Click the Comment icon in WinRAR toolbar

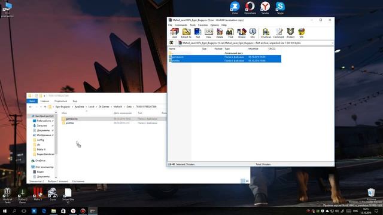point(278,33)
